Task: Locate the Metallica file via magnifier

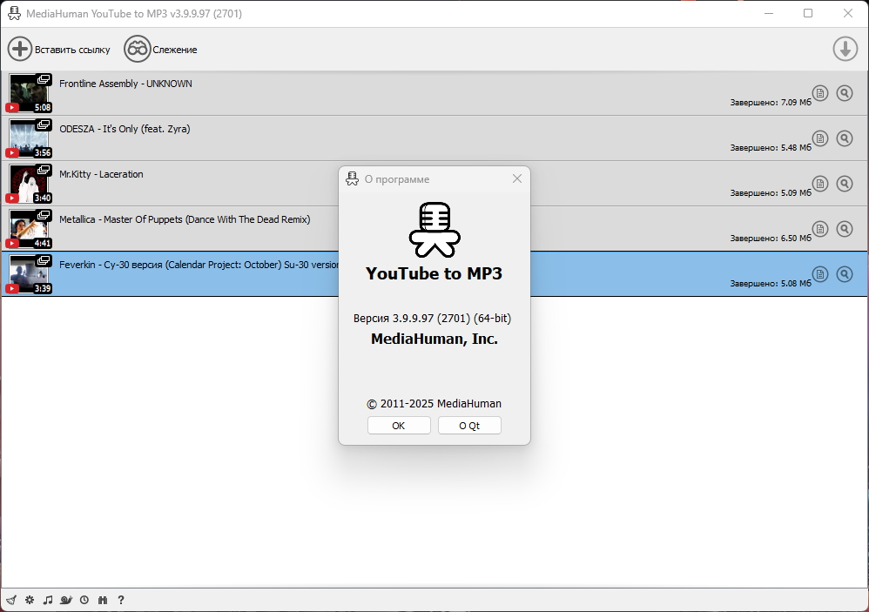Action: [845, 229]
